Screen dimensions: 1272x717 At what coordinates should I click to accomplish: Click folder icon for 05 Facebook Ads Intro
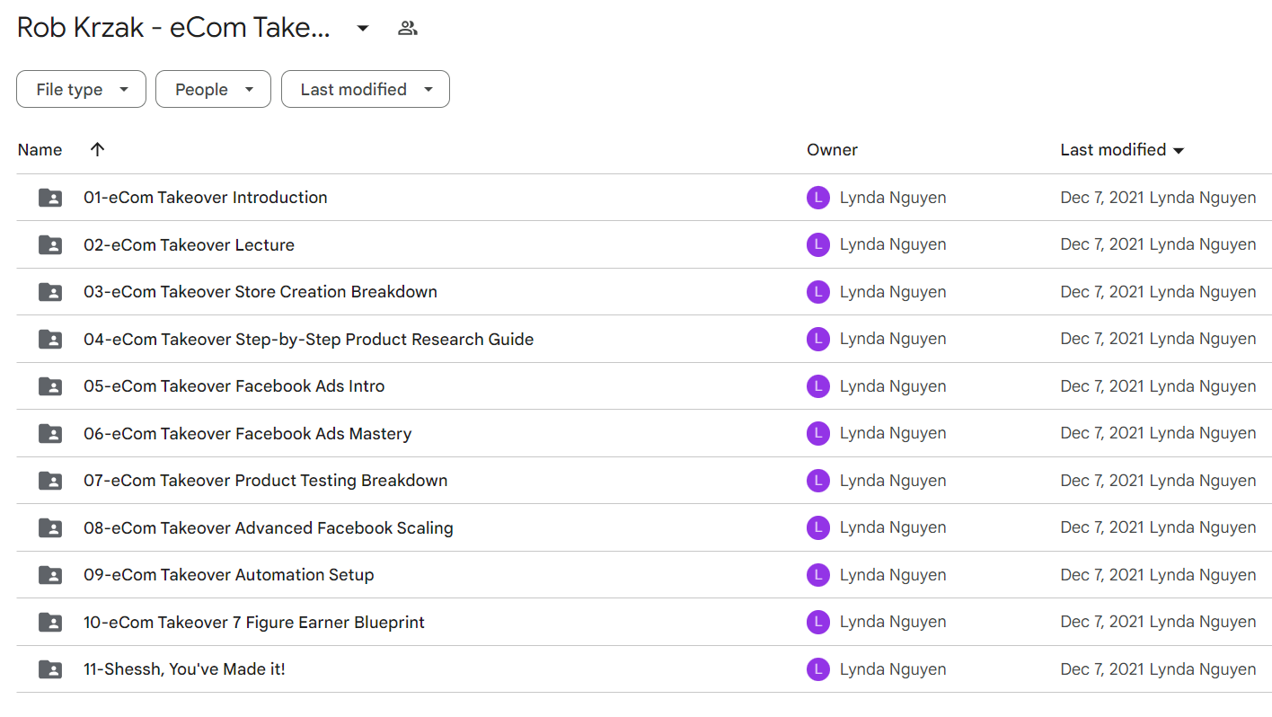pos(50,386)
